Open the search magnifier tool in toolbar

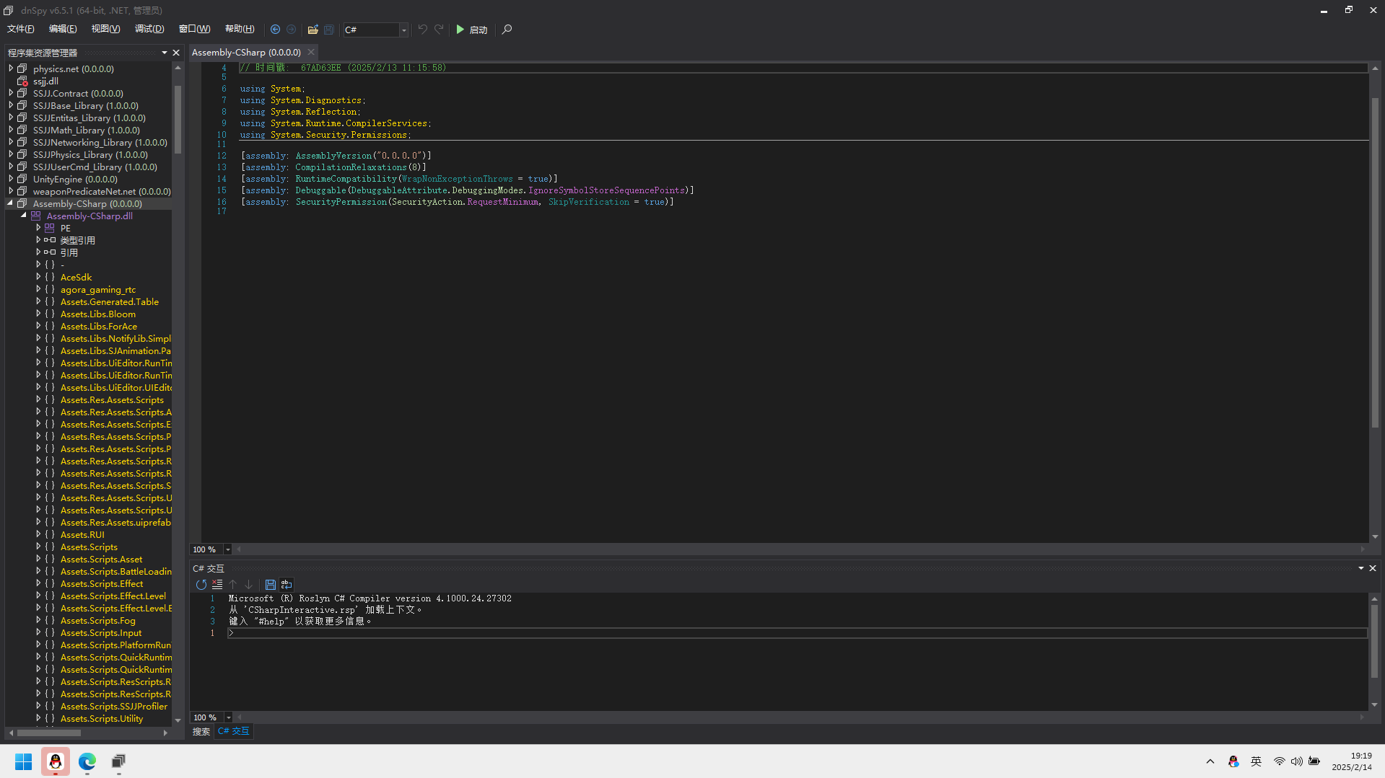(x=507, y=30)
